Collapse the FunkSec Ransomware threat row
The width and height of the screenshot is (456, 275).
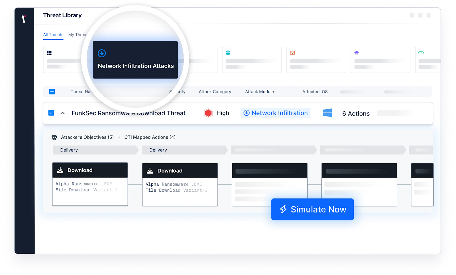tap(63, 113)
